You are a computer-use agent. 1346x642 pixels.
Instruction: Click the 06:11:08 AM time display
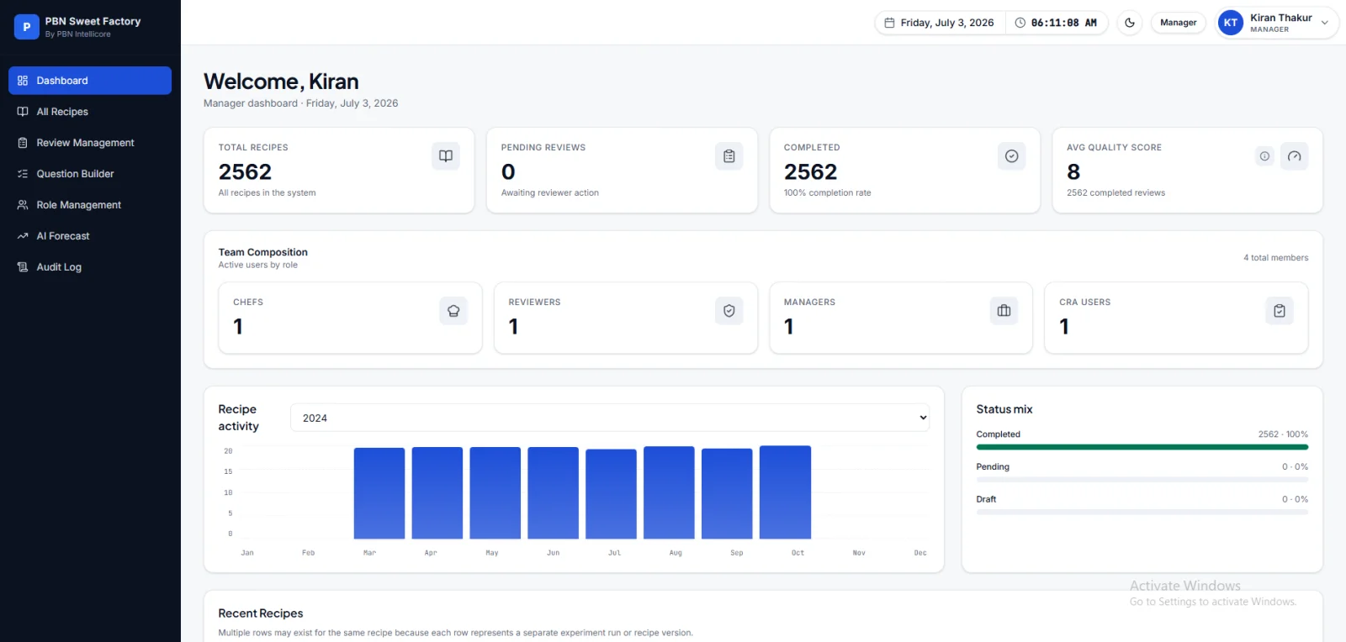(x=1064, y=23)
